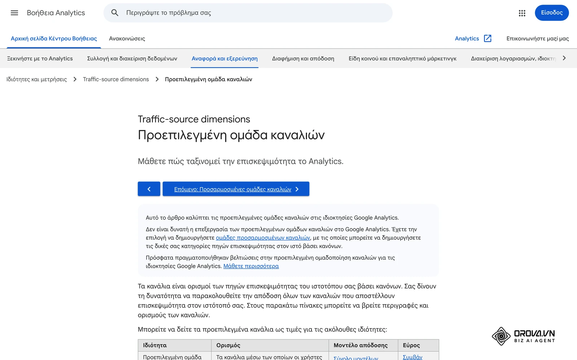Screen dimensions: 577x360
Task: Click Μάθετε περισσότερα link
Action: 251,266
